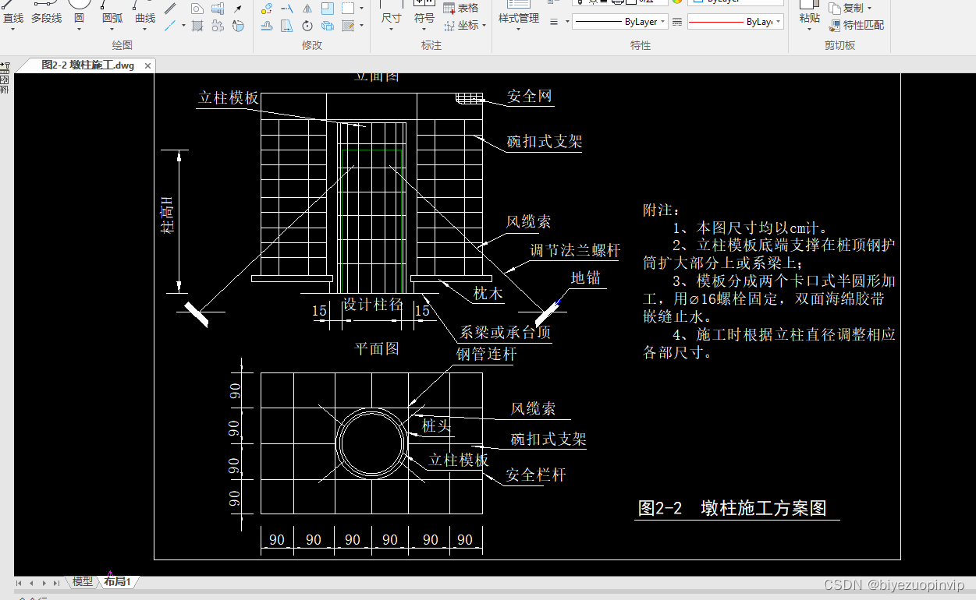Click the lineweight icon beside red ByLayer box
The image size is (976, 600).
point(677,22)
